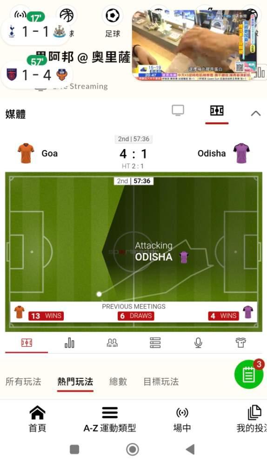Open 場中 live section

coord(182,419)
